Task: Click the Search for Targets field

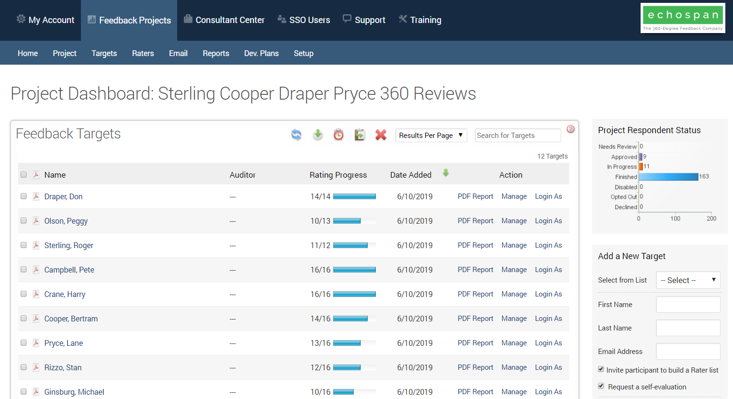Action: 518,135
